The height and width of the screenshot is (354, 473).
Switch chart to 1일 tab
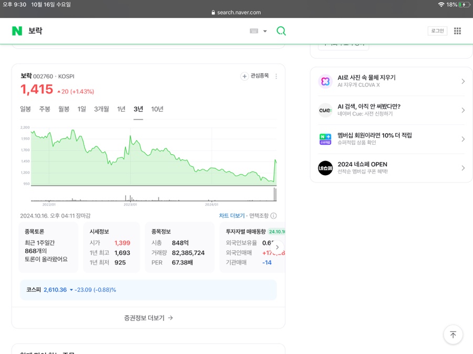[x=81, y=109]
